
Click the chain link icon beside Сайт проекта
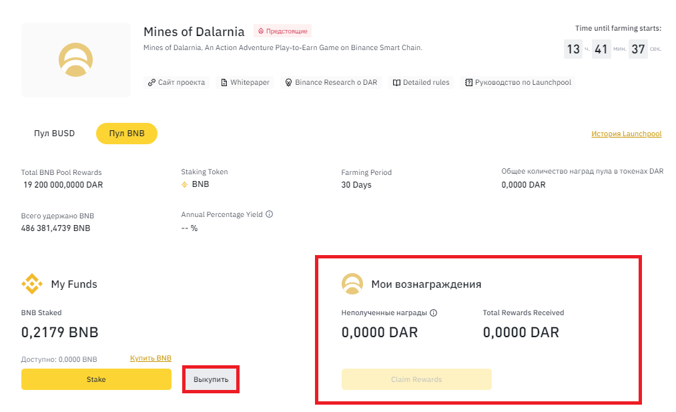click(151, 82)
